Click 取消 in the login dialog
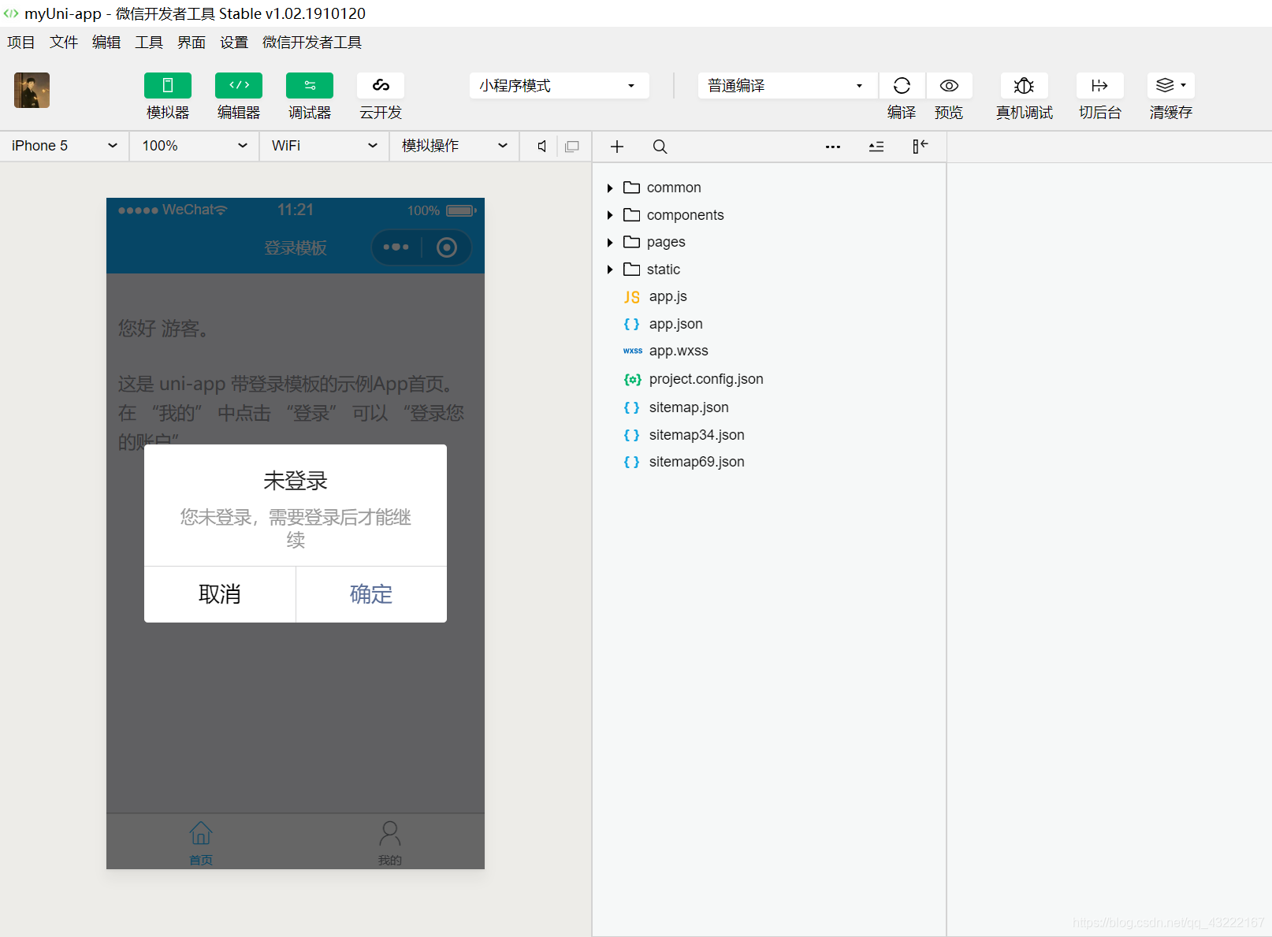1272x937 pixels. [220, 594]
